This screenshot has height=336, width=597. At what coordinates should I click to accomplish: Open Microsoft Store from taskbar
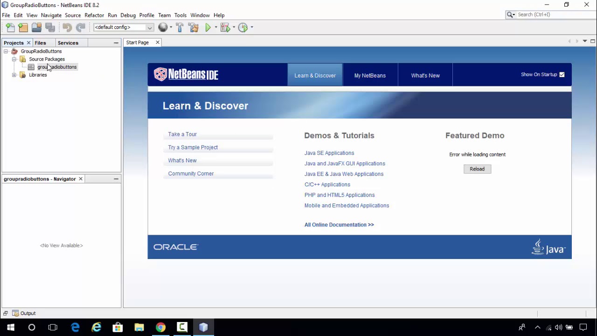tap(118, 328)
